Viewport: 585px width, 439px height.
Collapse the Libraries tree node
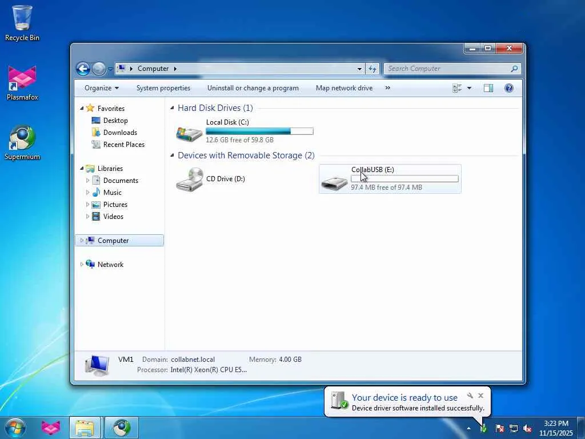pos(82,169)
